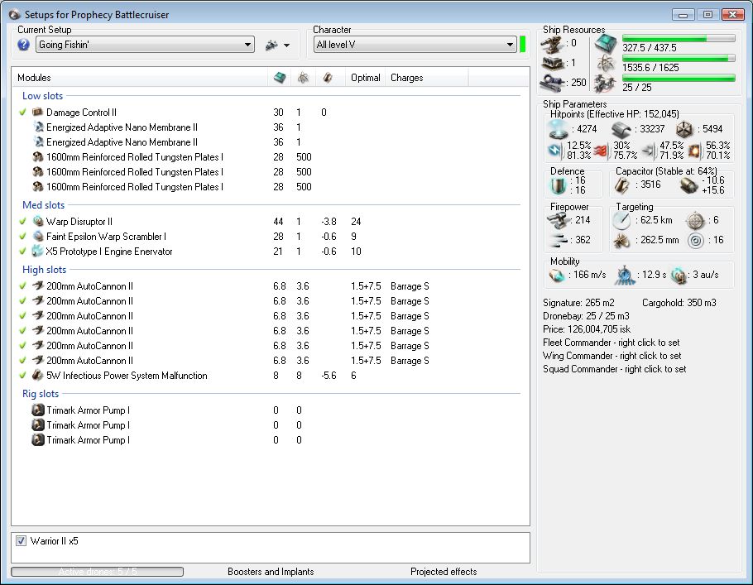Click the align time icon showing 12.9 s

[x=625, y=276]
